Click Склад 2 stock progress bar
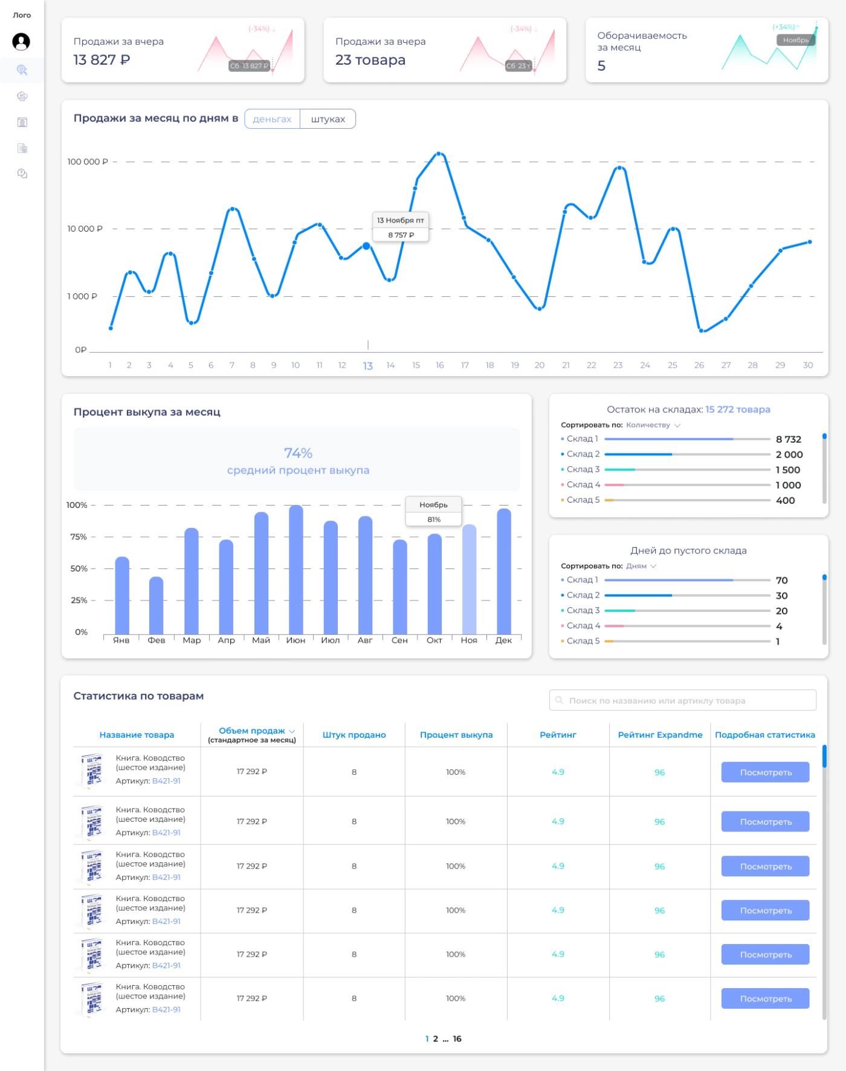The width and height of the screenshot is (846, 1071). click(x=687, y=454)
